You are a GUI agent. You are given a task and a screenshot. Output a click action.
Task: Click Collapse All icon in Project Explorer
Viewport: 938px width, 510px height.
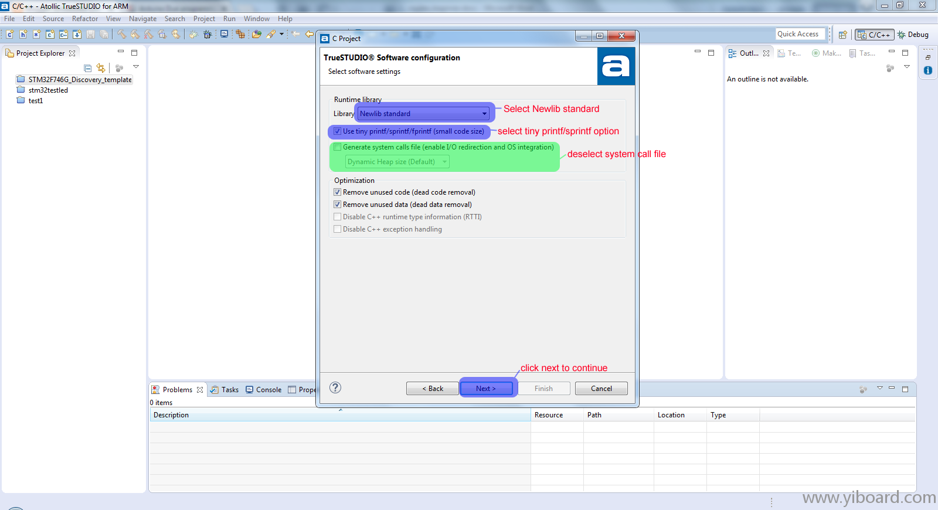[87, 68]
